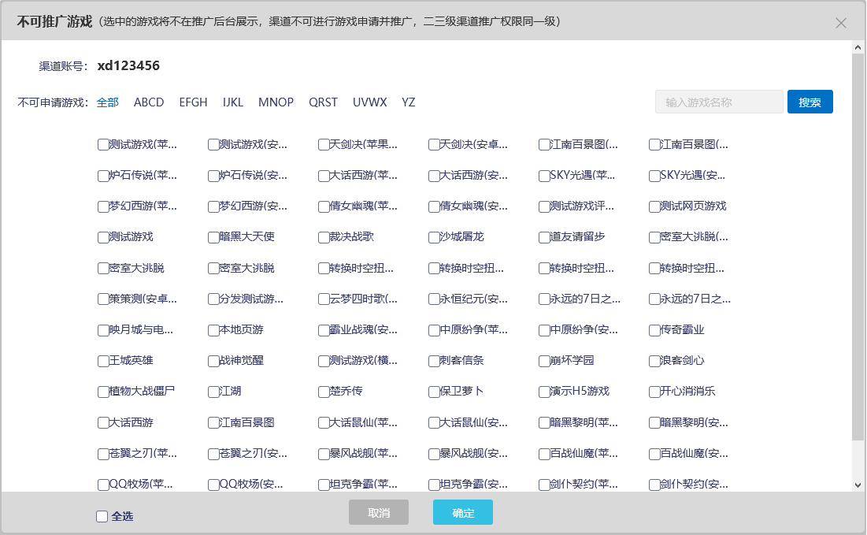This screenshot has height=535, width=867.
Task: Check the 天剑决(苹果... checkbox
Action: pyautogui.click(x=324, y=145)
